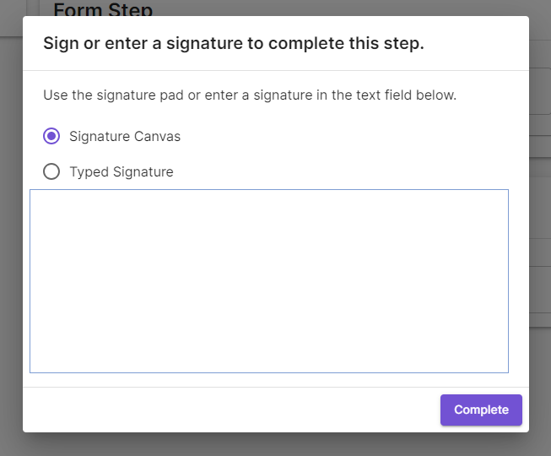Click the "Typed Signature" label text

click(x=122, y=172)
